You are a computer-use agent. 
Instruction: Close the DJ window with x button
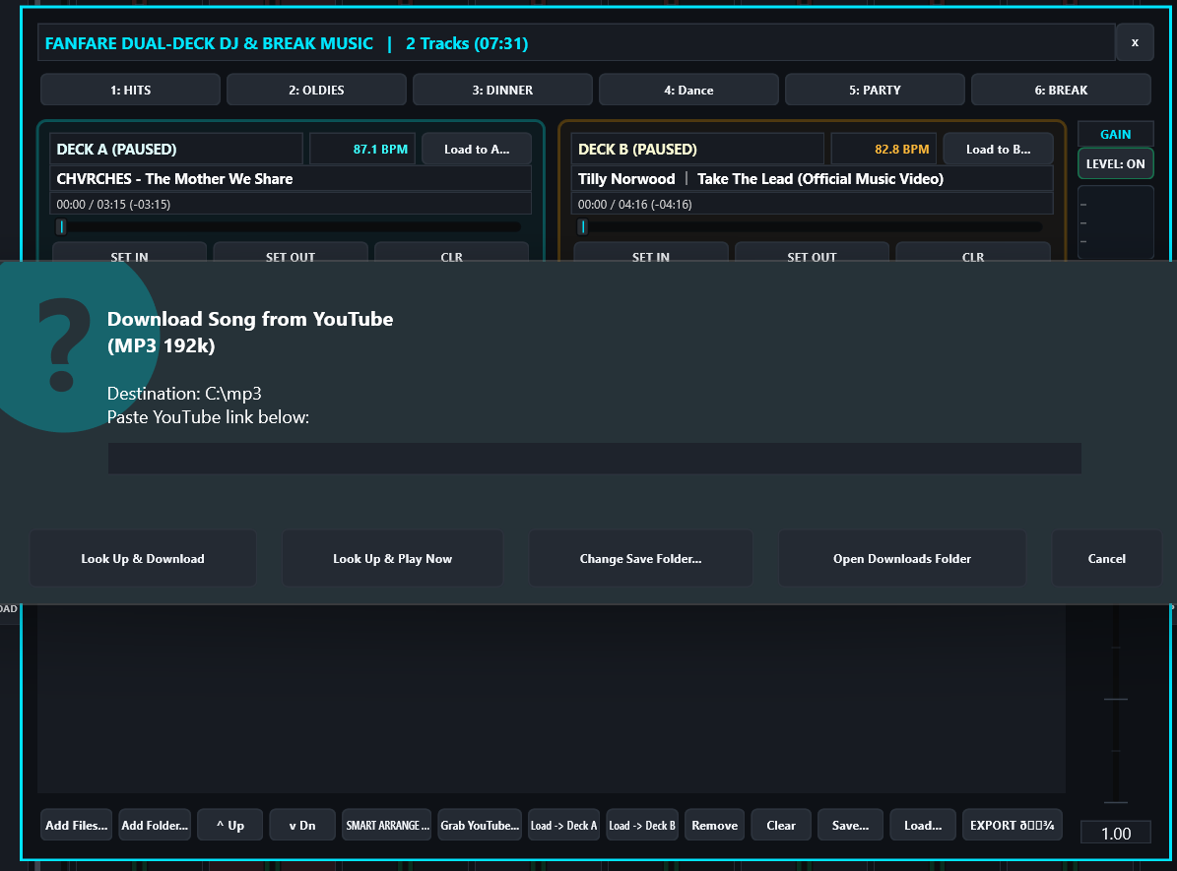click(1135, 42)
